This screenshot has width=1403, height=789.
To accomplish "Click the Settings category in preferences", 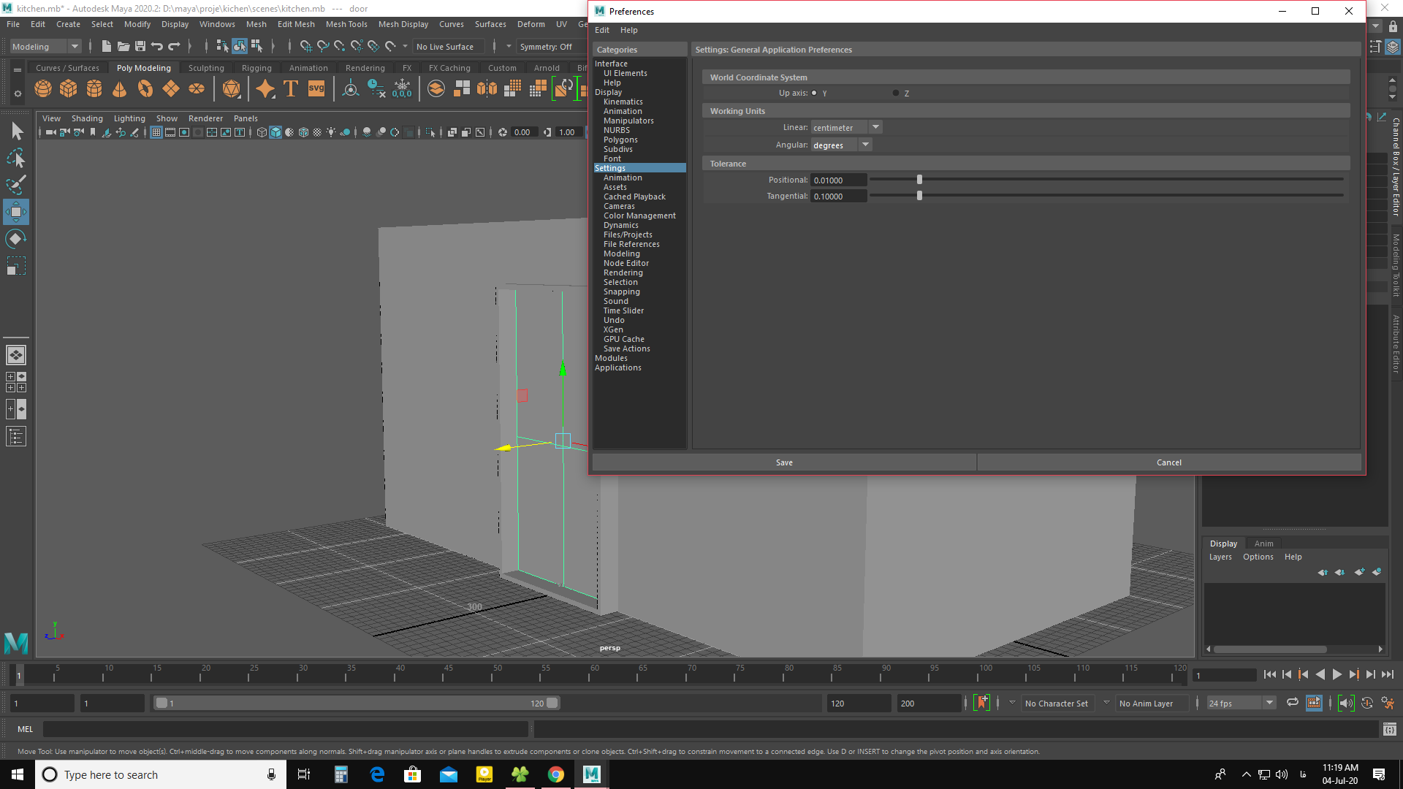I will (x=611, y=167).
